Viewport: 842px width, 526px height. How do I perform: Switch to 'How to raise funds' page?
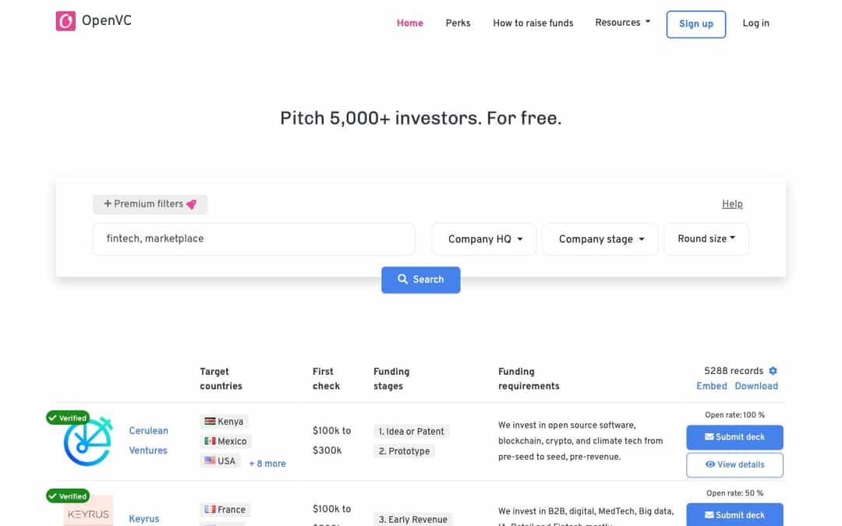(533, 23)
